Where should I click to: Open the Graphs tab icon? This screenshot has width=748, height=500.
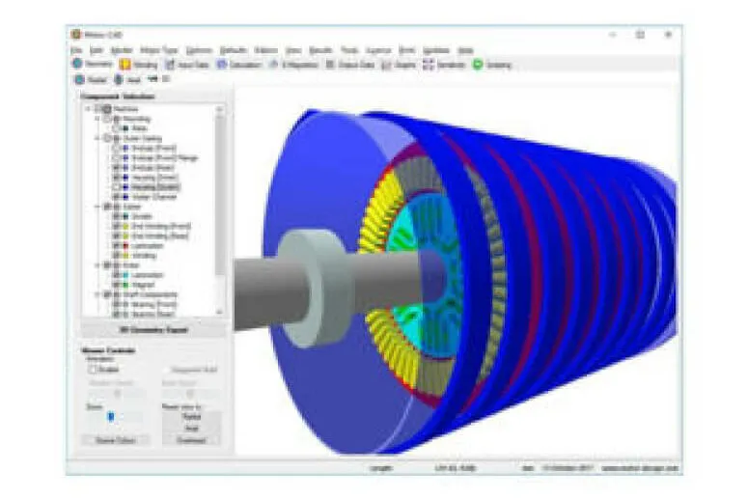click(x=386, y=65)
